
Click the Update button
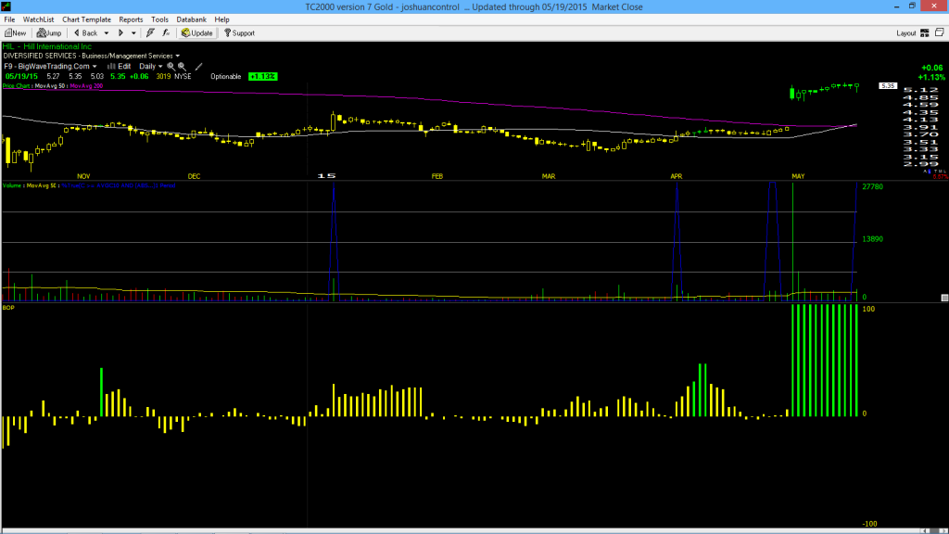point(197,33)
